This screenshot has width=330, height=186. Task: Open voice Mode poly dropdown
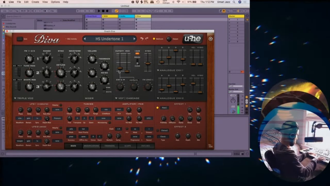(x=71, y=129)
